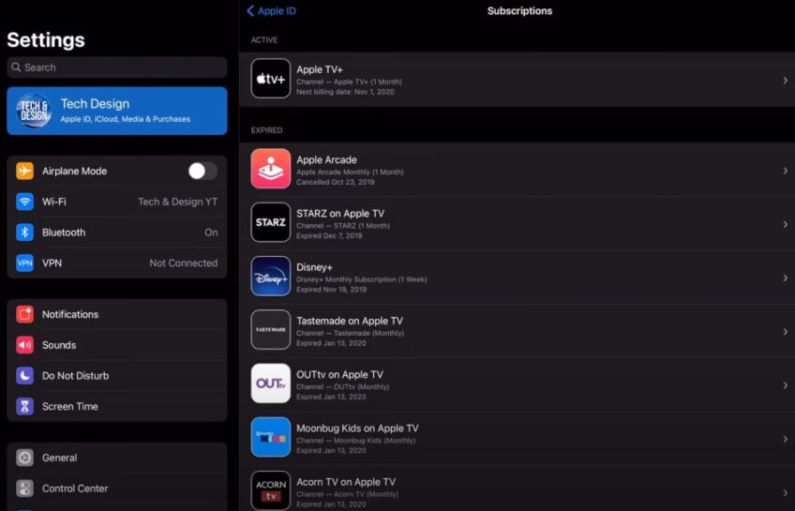Open Tastemade on Apple TV chevron
This screenshot has width=795, height=511.
coord(785,332)
